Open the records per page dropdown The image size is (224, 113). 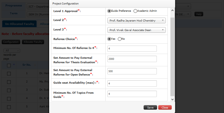click(x=12, y=51)
